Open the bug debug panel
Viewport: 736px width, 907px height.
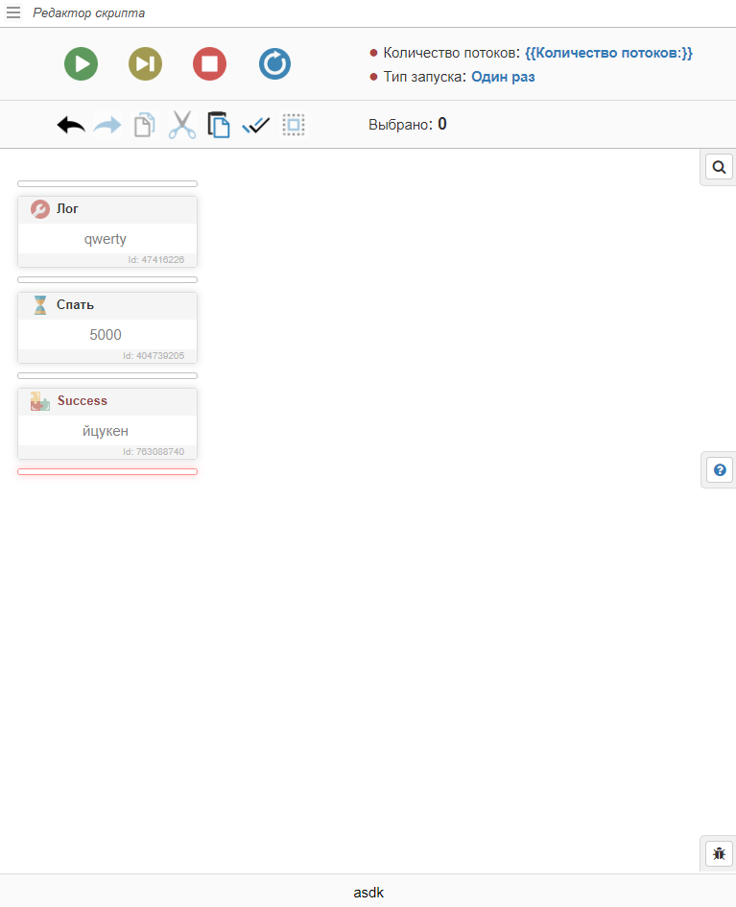tap(720, 854)
